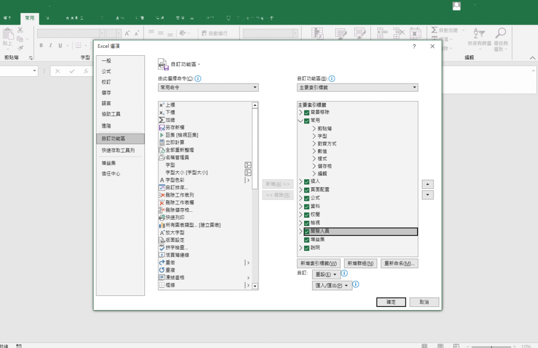Click the scrollbar down arrow in commands list

[255, 286]
